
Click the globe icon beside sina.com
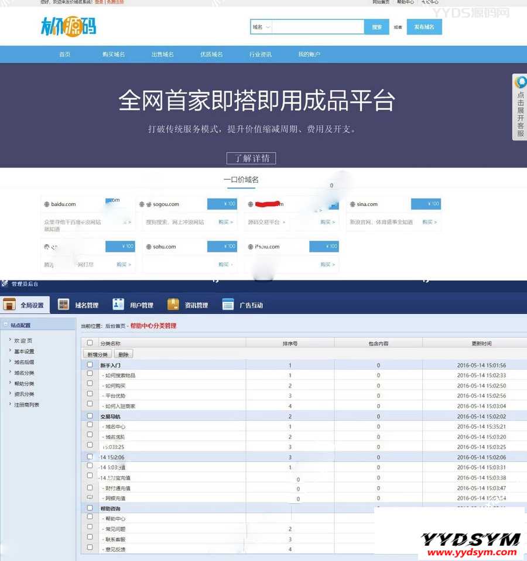pos(353,204)
